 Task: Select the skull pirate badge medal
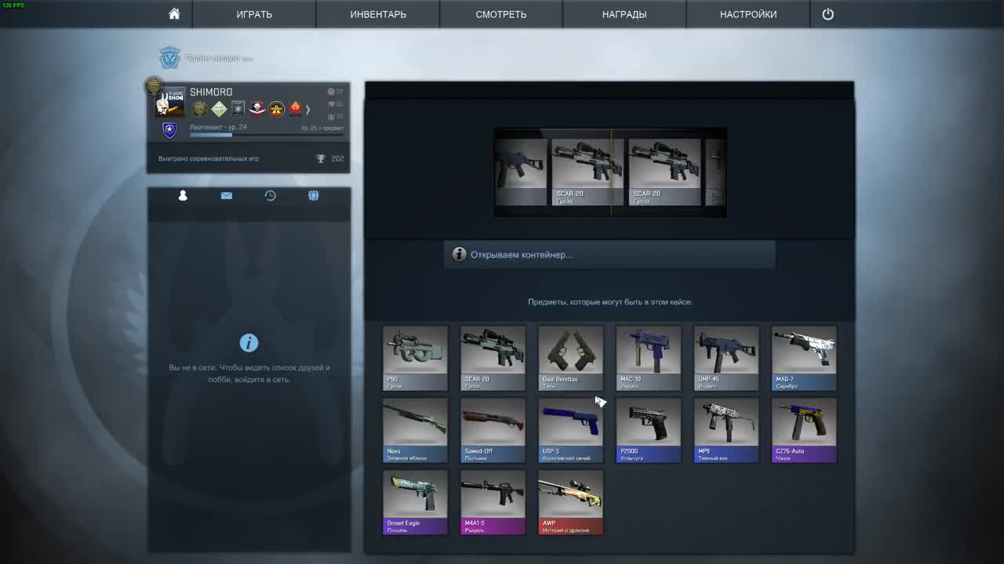point(257,109)
